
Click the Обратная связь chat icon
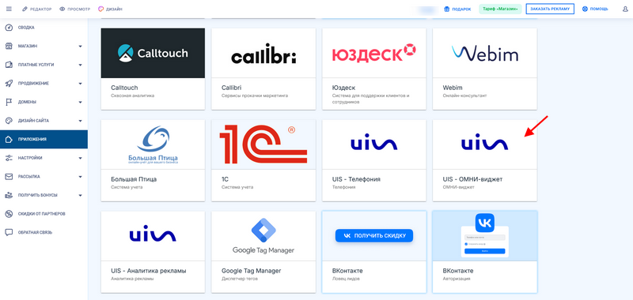9,232
